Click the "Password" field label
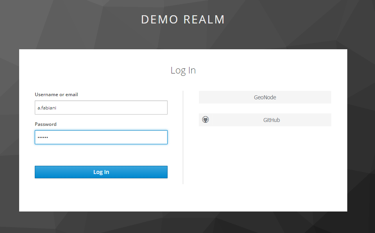Screen dimensions: 375x233 tap(46, 124)
